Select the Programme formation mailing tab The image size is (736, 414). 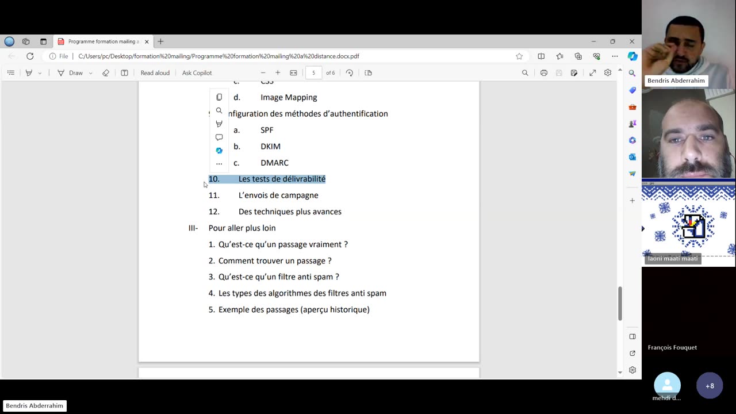[103, 41]
